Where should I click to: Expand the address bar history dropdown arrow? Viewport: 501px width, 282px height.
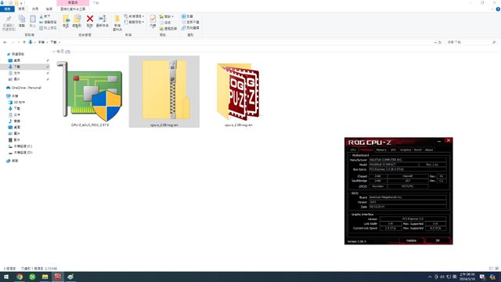[x=435, y=42]
